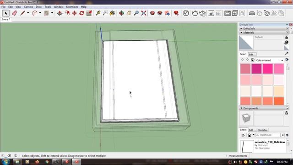Pick the deep magenta color swatch
This screenshot has height=165, width=293.
(x=256, y=69)
